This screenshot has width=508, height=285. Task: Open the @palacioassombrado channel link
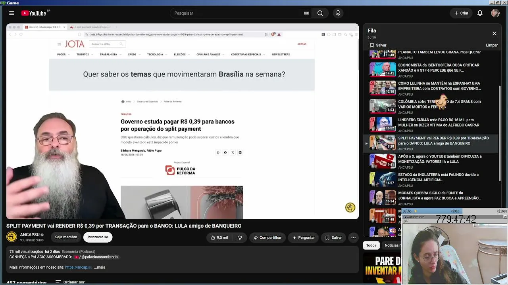tap(96, 257)
